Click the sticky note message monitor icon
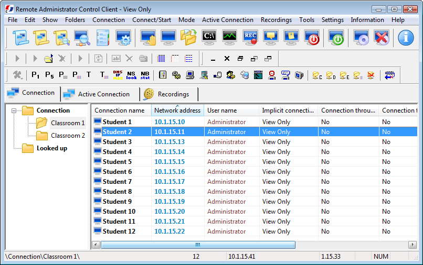 (x=291, y=37)
